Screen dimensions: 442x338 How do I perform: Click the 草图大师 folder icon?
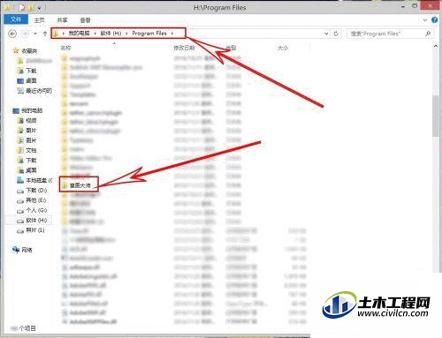[x=65, y=185]
